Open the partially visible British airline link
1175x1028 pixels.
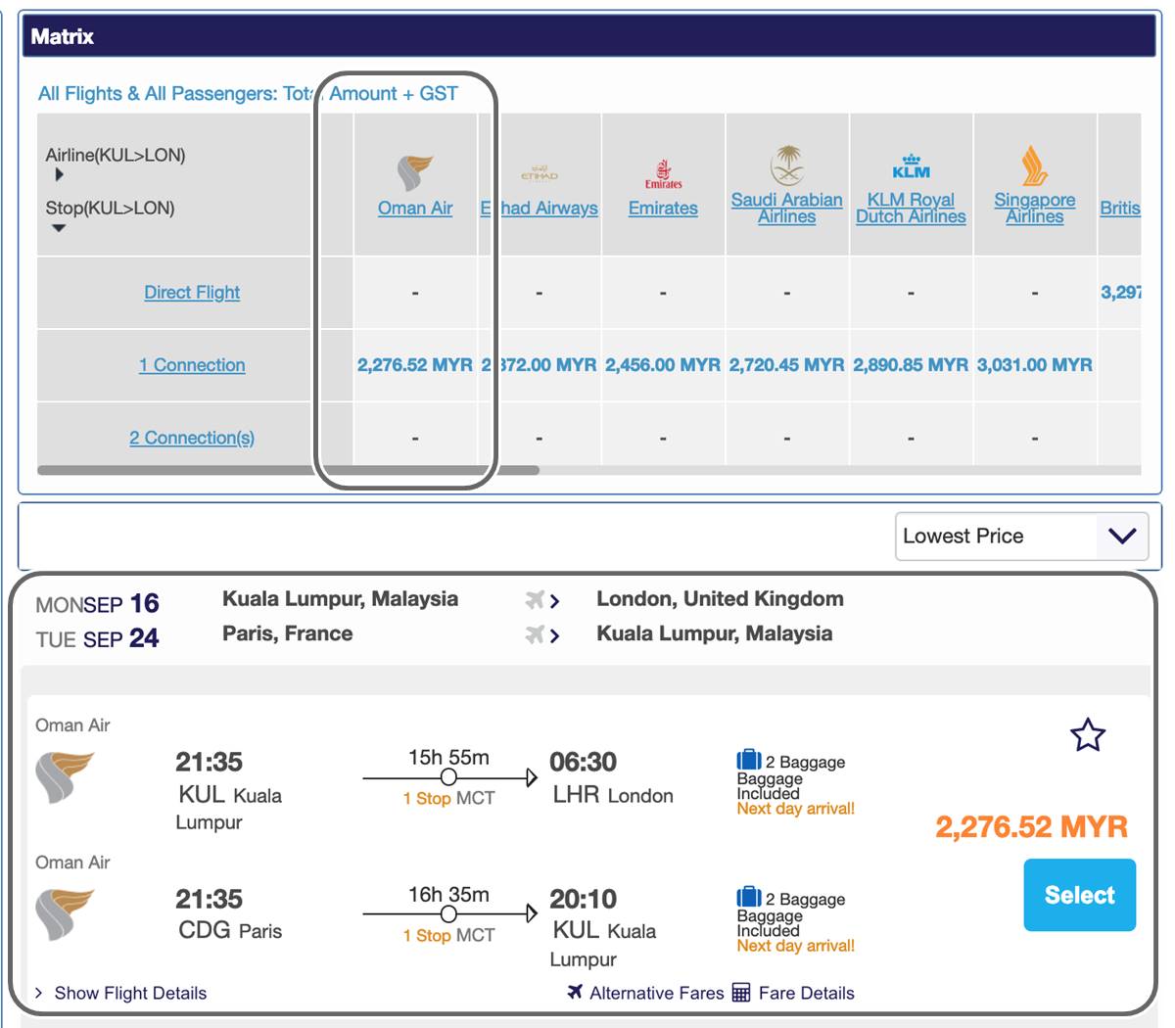[x=1120, y=209]
